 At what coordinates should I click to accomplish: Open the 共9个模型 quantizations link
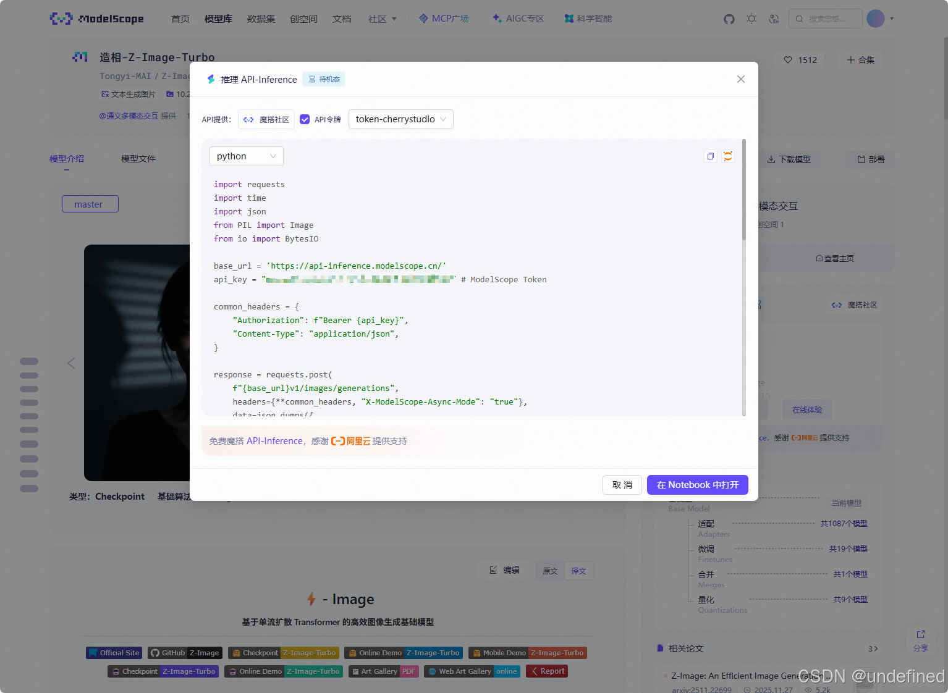850,600
